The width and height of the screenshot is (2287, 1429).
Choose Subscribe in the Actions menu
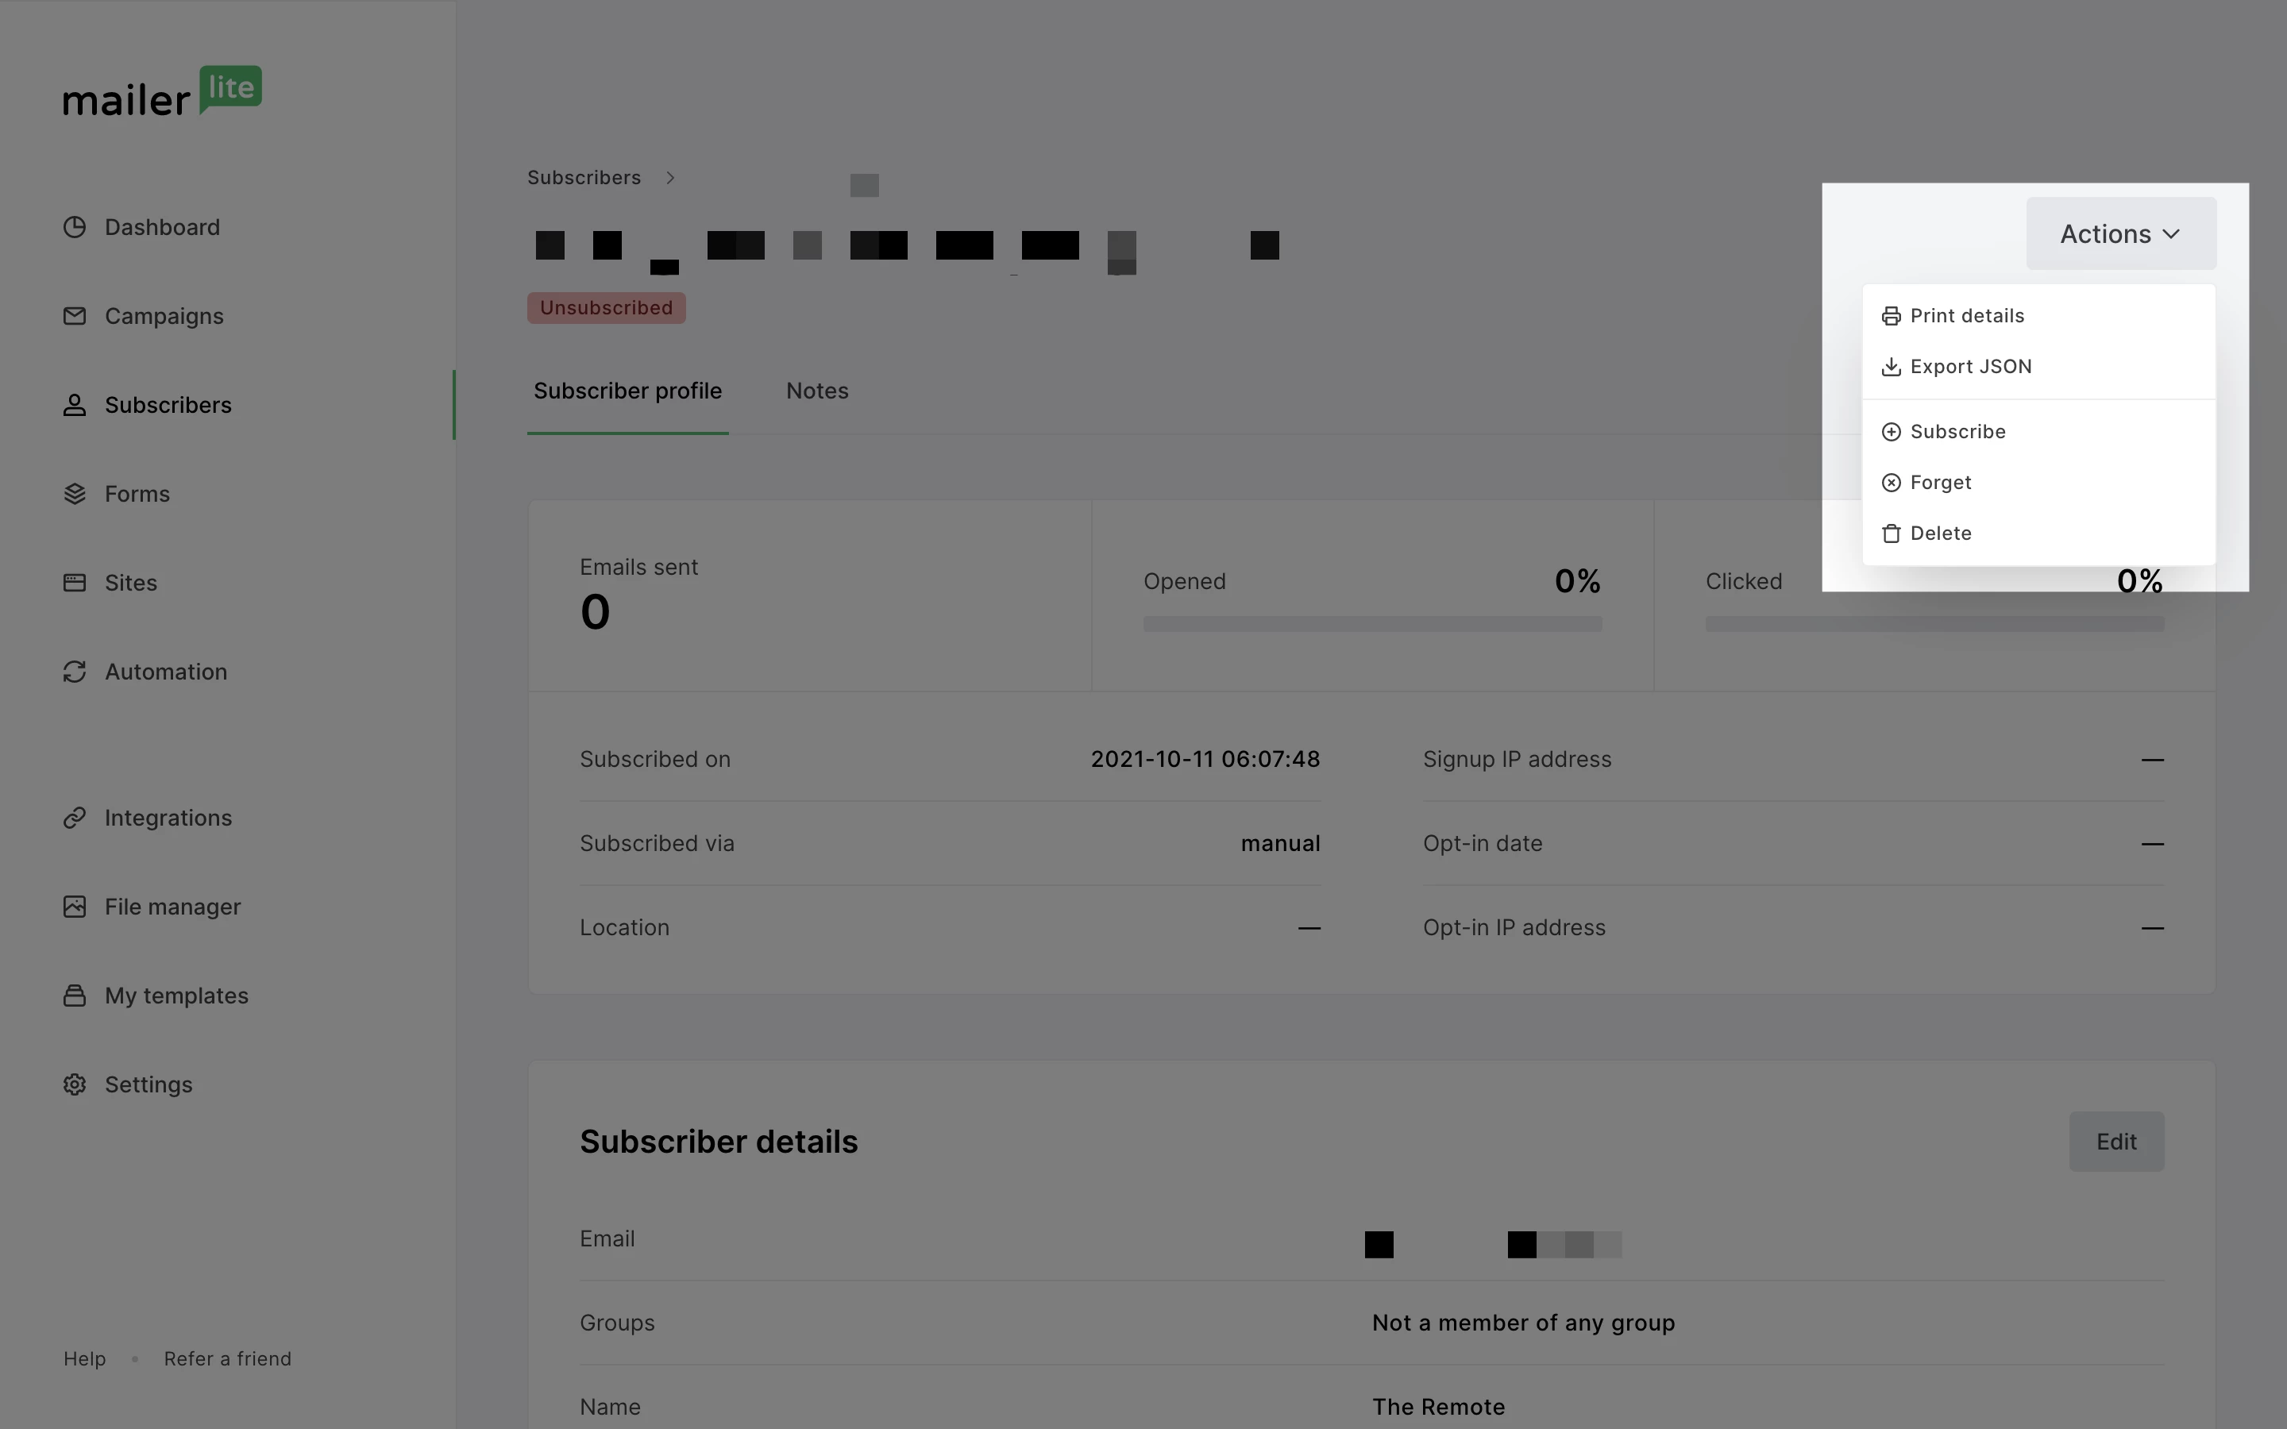pos(1956,432)
